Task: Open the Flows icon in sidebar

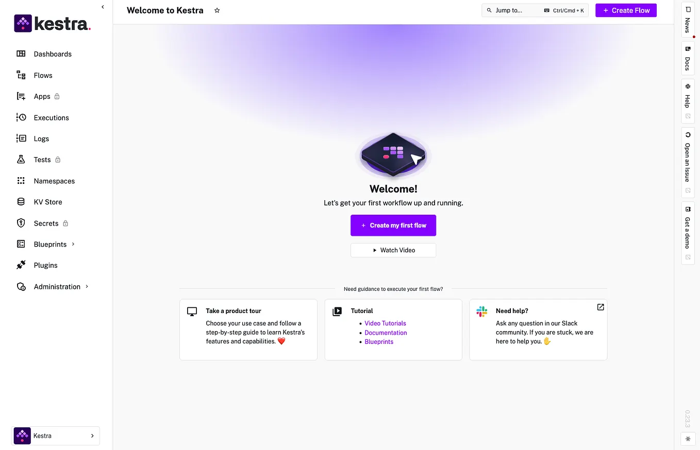Action: 21,75
